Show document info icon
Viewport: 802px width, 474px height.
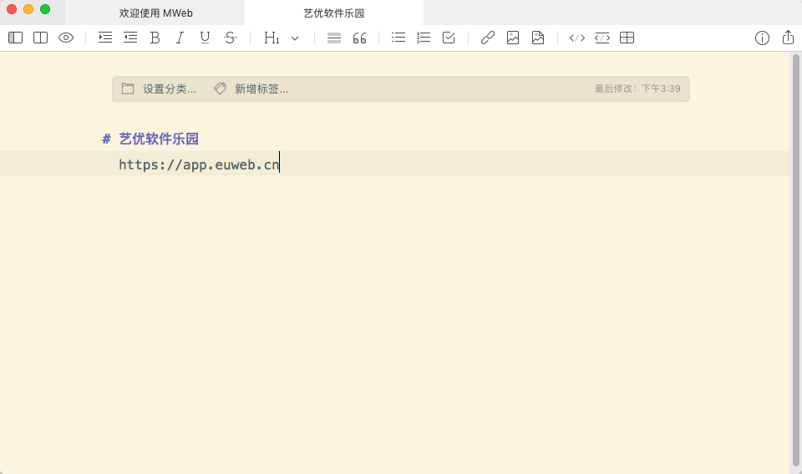click(762, 38)
